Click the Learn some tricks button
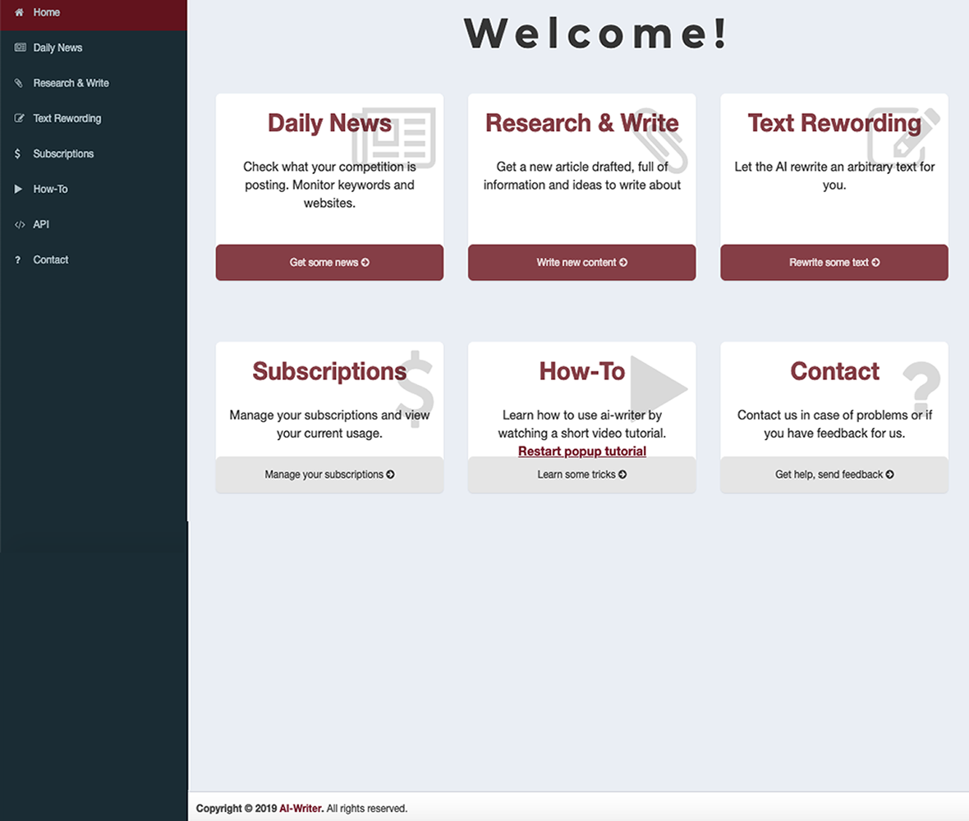The image size is (969, 821). point(581,475)
